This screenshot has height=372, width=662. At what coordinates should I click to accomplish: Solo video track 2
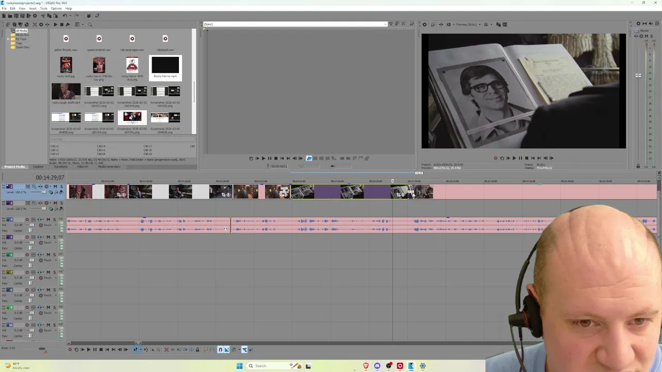62,187
